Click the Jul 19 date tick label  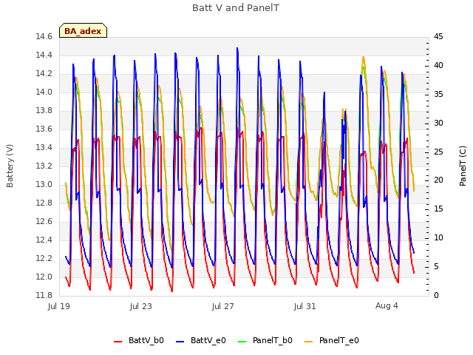59,306
